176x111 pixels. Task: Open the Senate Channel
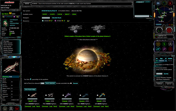pos(8,48)
